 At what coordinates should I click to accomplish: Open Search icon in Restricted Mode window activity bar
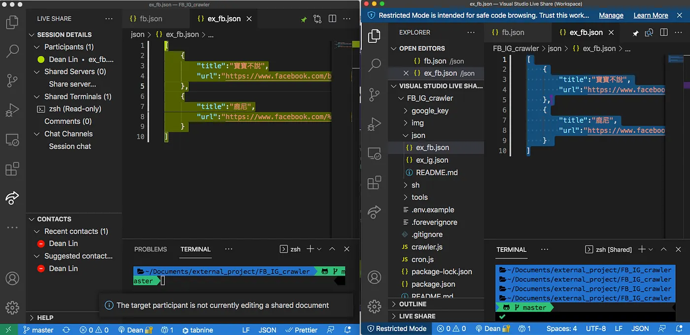tap(375, 64)
